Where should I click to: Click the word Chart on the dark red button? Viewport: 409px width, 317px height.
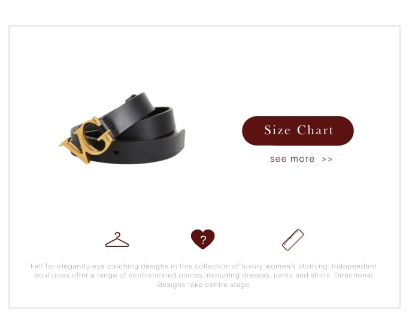click(x=315, y=130)
